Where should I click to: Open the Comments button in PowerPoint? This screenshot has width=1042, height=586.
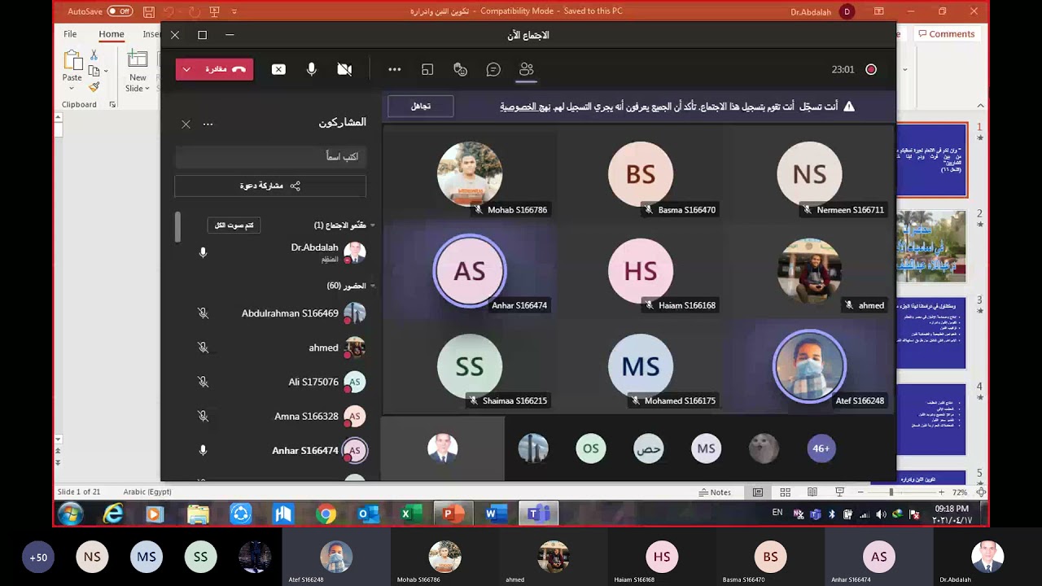tap(946, 34)
